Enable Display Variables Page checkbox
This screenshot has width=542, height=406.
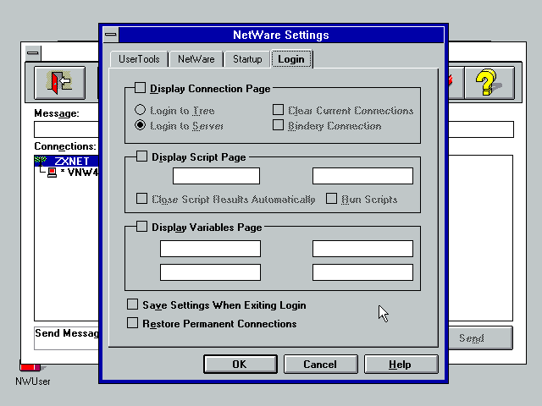click(141, 227)
